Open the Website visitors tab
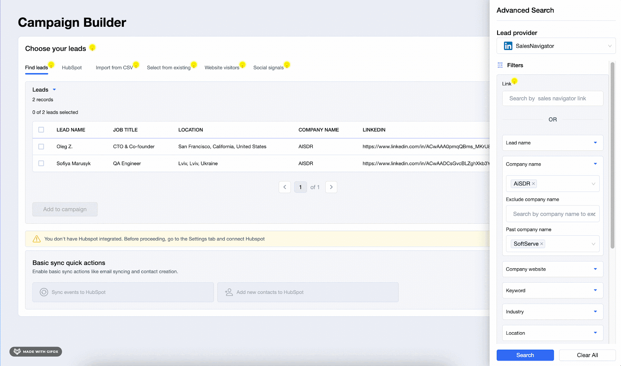Viewport: 621px width, 366px height. (x=222, y=67)
